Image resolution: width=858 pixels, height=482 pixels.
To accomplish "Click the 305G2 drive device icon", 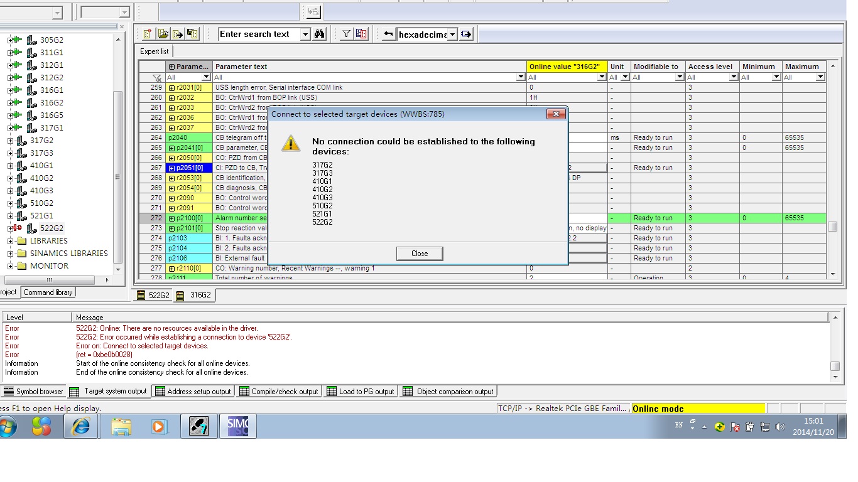I will point(31,40).
